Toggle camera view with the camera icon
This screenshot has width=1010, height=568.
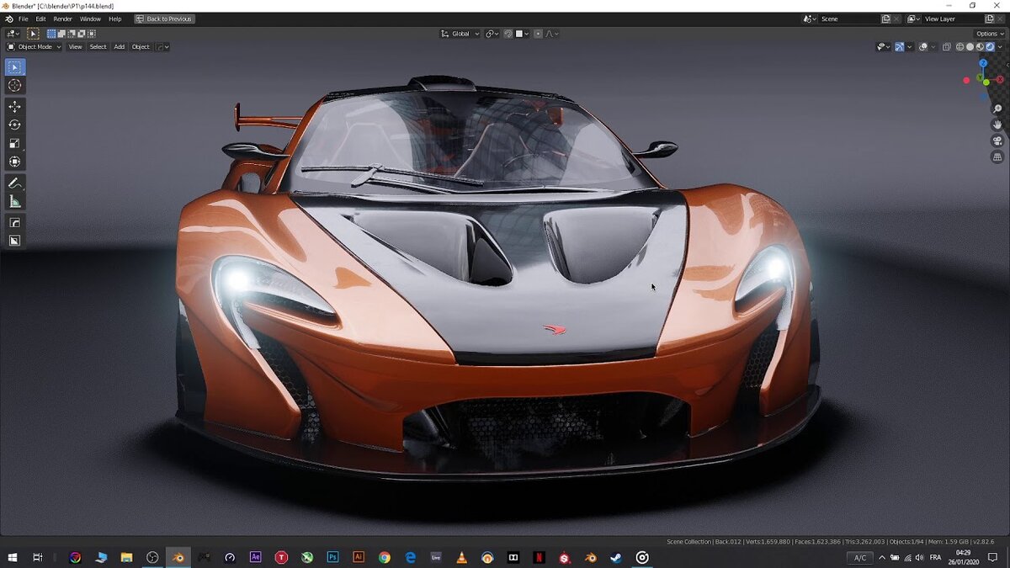(997, 141)
